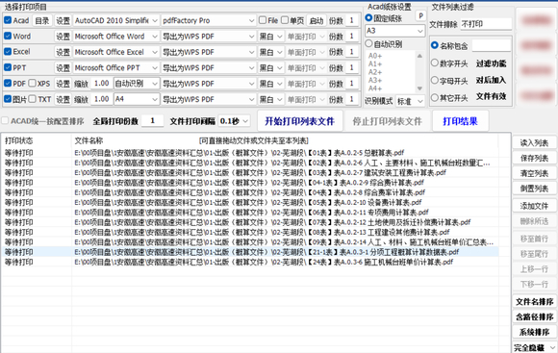Enable the TXT checkbox
Viewport: 558px width, 353px height.
(33, 99)
